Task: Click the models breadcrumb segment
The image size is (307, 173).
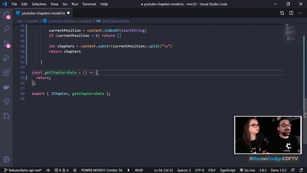Action: point(33,21)
